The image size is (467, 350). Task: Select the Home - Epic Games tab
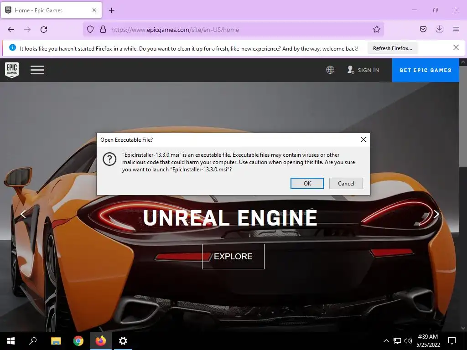tap(51, 10)
